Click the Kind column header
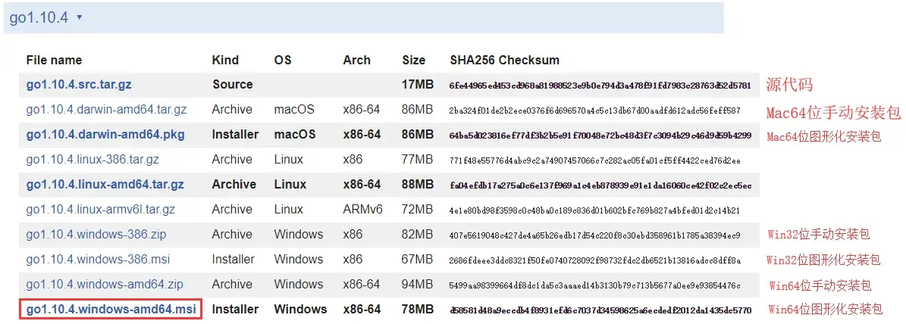The image size is (906, 324). (x=225, y=60)
